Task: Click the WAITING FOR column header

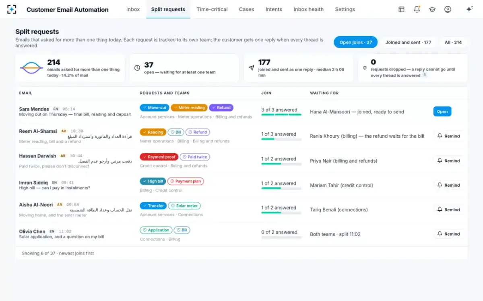Action: tap(324, 93)
